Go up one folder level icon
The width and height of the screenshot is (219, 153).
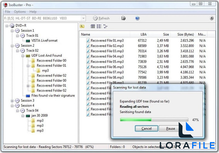pos(82,26)
